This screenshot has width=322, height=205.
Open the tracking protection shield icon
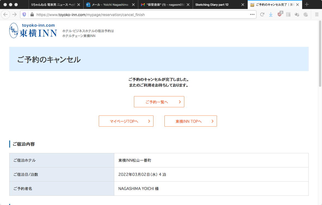(x=24, y=15)
